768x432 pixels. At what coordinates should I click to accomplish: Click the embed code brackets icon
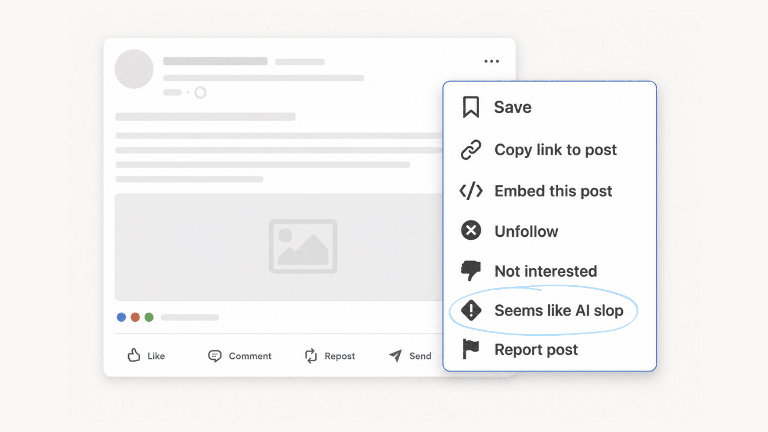tap(471, 191)
